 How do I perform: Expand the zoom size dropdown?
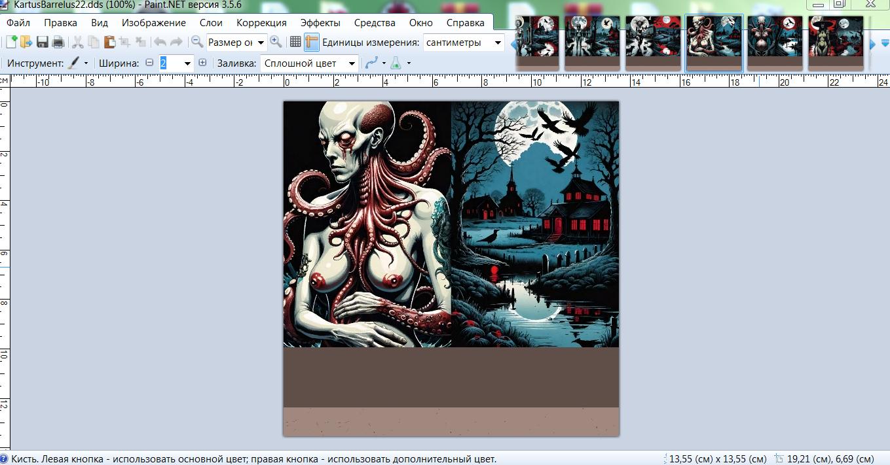click(x=261, y=43)
